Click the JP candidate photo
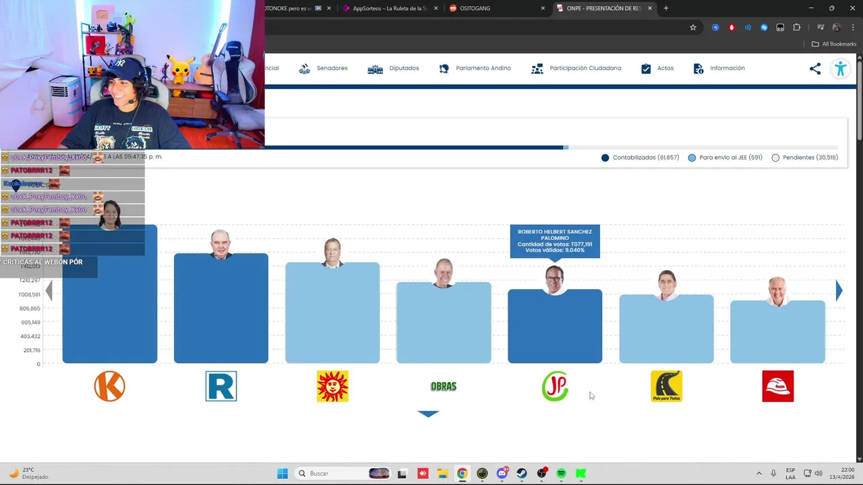The width and height of the screenshot is (863, 485). pyautogui.click(x=555, y=280)
